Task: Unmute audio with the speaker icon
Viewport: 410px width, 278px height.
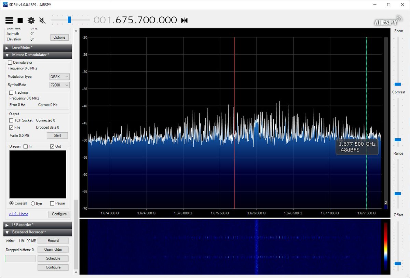Action: [42, 20]
